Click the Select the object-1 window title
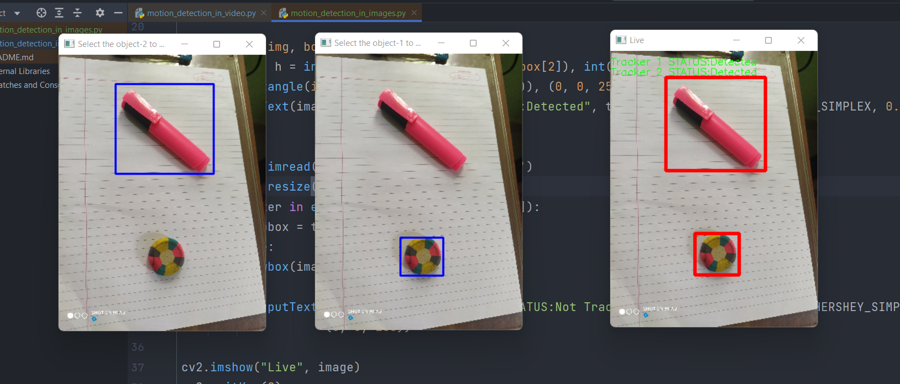This screenshot has height=384, width=900. click(x=378, y=43)
